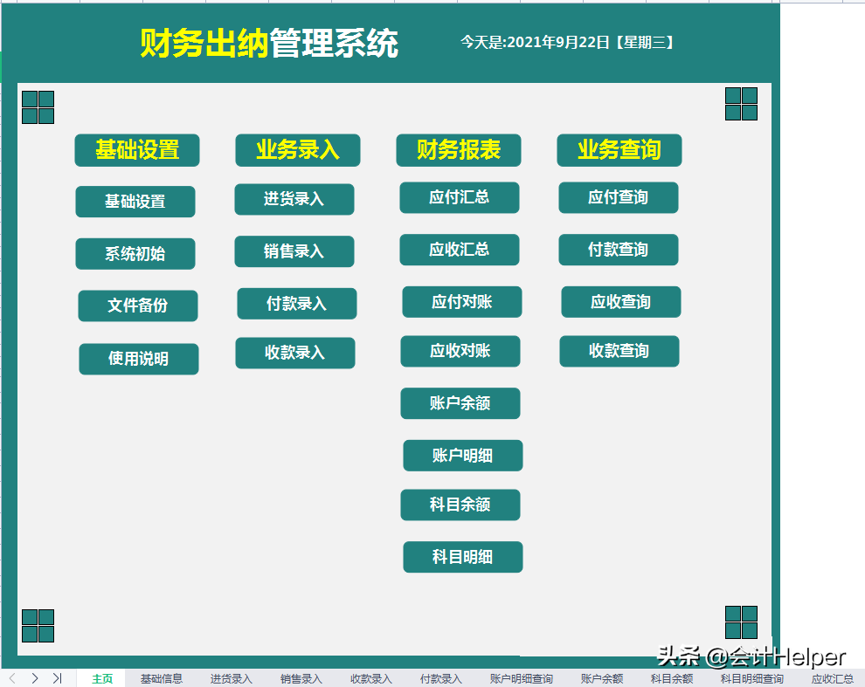Click the 业务录入 section header
The image size is (865, 687).
297,149
